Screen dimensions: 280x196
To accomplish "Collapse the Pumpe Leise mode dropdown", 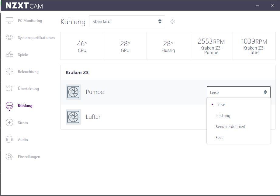I will pyautogui.click(x=239, y=92).
